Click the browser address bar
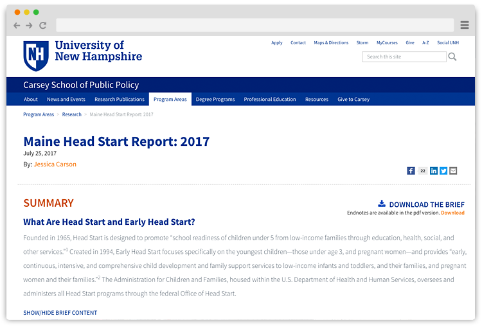Screen dimensions: 482x327 click(x=255, y=25)
